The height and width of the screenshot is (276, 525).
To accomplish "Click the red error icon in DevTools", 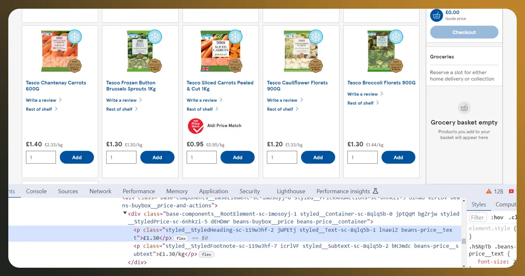I will (x=511, y=192).
